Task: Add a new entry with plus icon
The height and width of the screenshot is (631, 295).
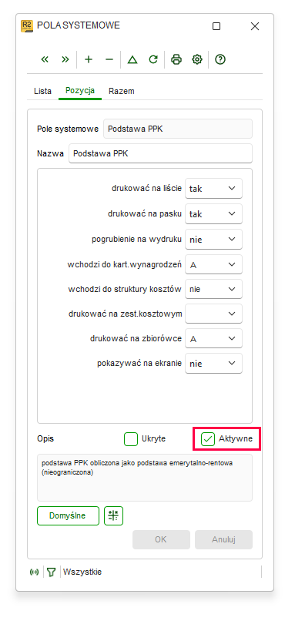Action: pos(89,59)
